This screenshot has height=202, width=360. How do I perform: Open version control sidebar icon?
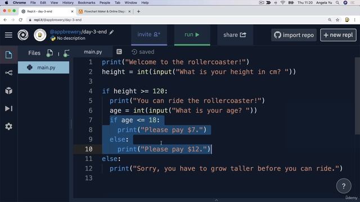(9, 73)
